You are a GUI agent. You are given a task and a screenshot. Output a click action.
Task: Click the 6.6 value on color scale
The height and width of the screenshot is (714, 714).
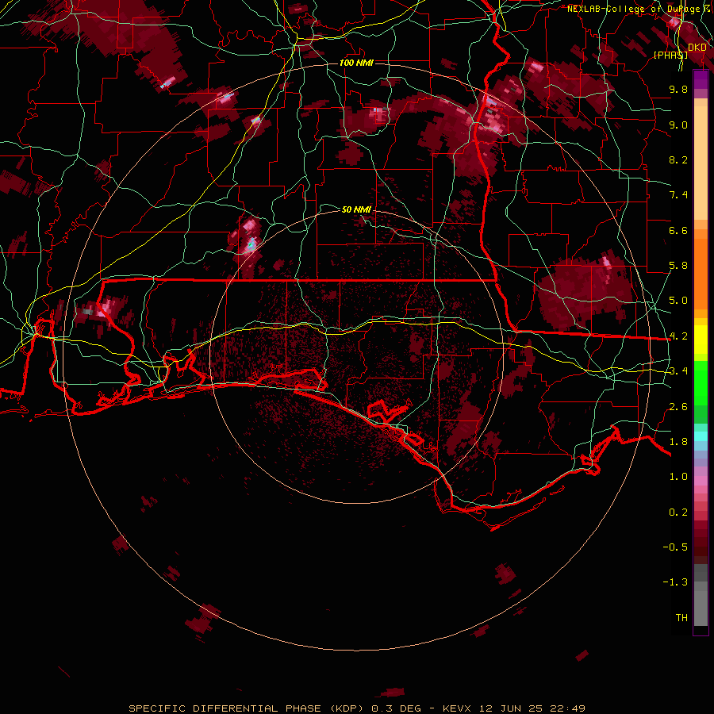[x=678, y=230]
